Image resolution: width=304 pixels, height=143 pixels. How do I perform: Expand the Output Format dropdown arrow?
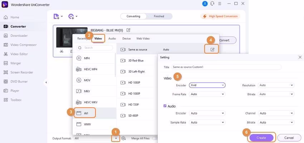[116, 138]
